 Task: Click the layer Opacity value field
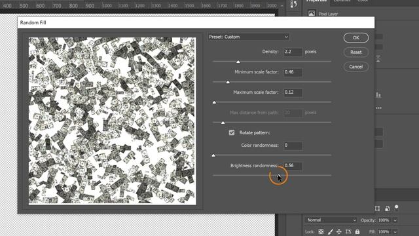384,220
